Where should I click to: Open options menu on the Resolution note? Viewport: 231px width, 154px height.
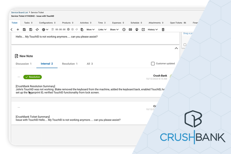click(x=19, y=77)
